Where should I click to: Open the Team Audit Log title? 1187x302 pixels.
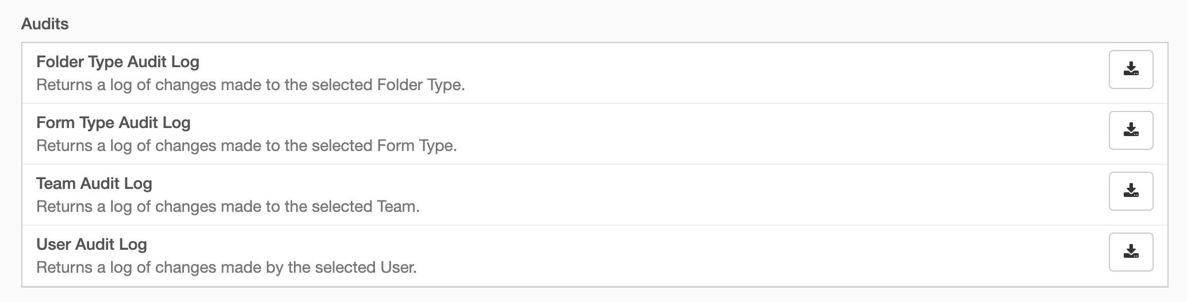click(94, 184)
